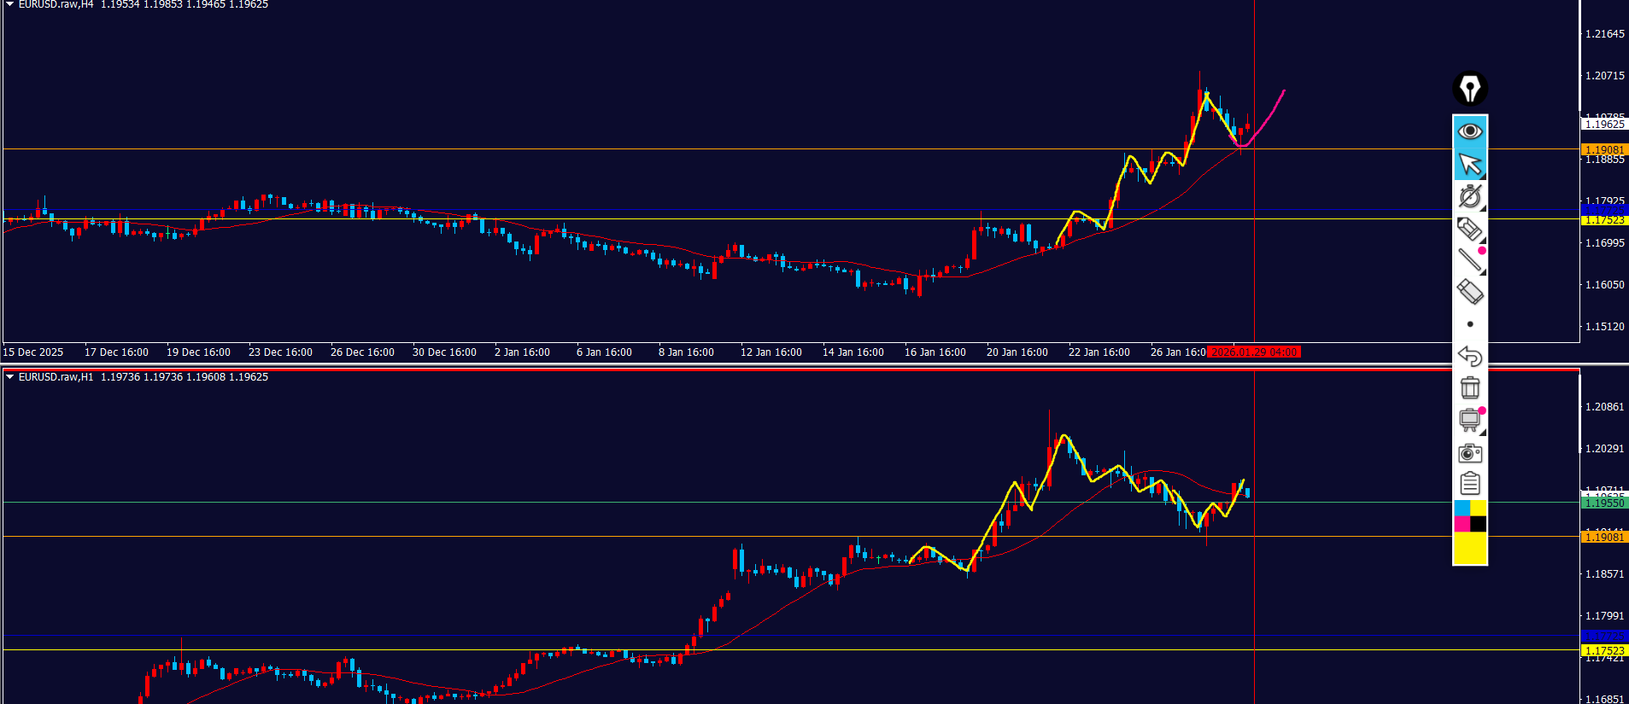
Task: Click the trash can to clear drawings
Action: (x=1469, y=387)
